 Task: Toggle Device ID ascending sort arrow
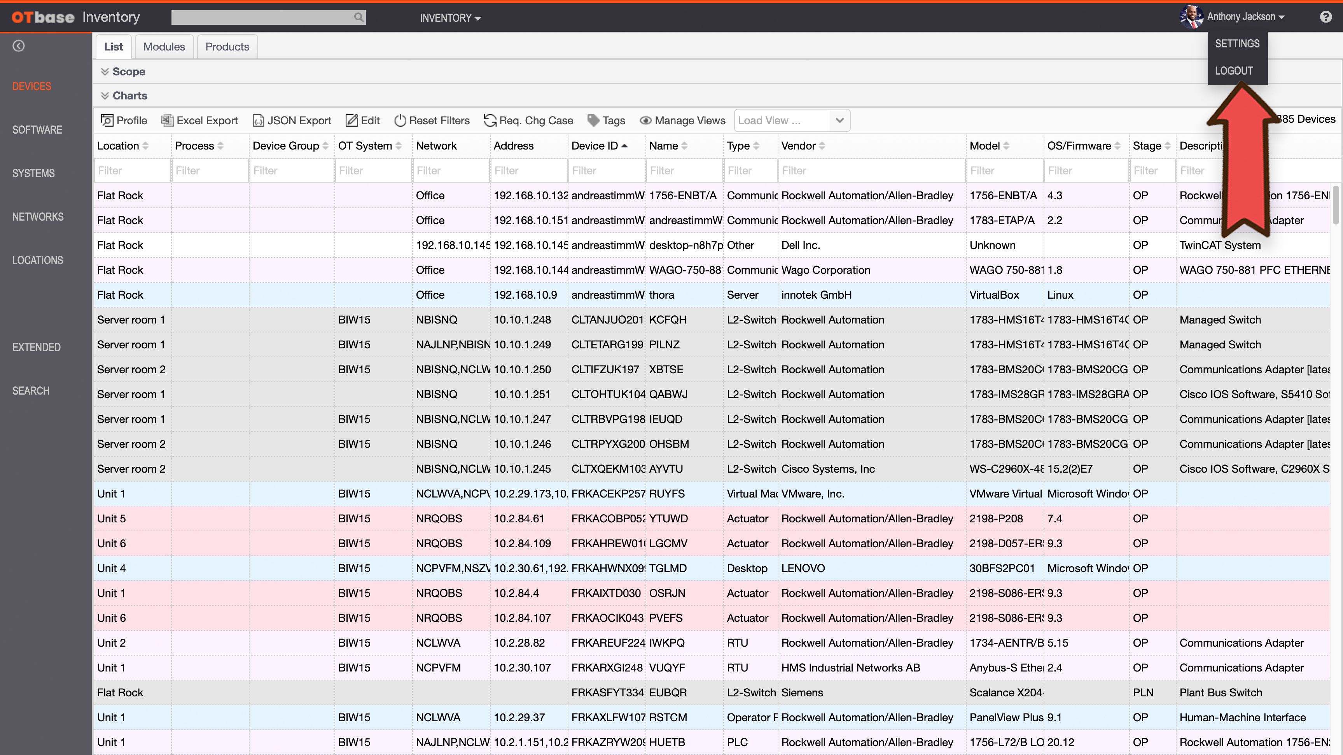(x=624, y=146)
